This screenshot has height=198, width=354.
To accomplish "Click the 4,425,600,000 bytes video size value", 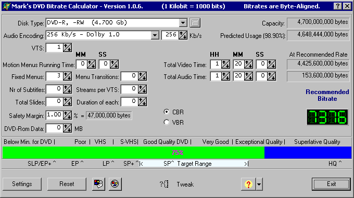I will [x=318, y=64].
